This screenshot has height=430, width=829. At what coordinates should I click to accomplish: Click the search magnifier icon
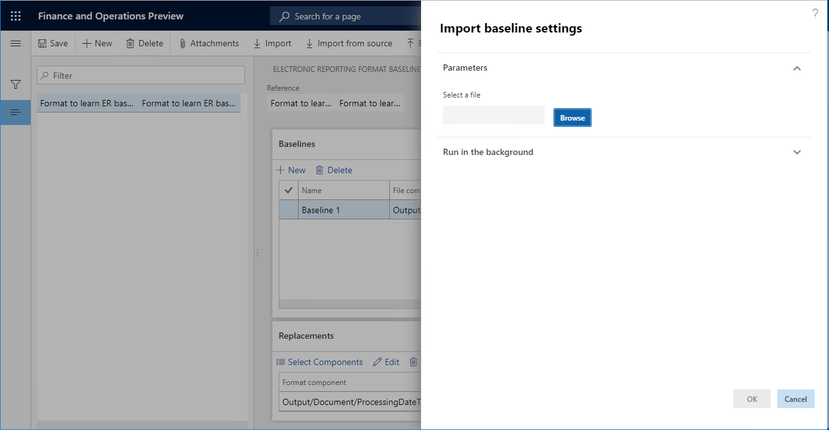click(284, 16)
